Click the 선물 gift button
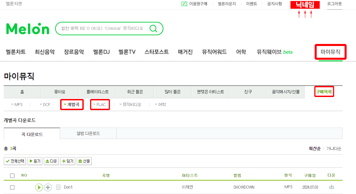The image size is (356, 194). 84,161
